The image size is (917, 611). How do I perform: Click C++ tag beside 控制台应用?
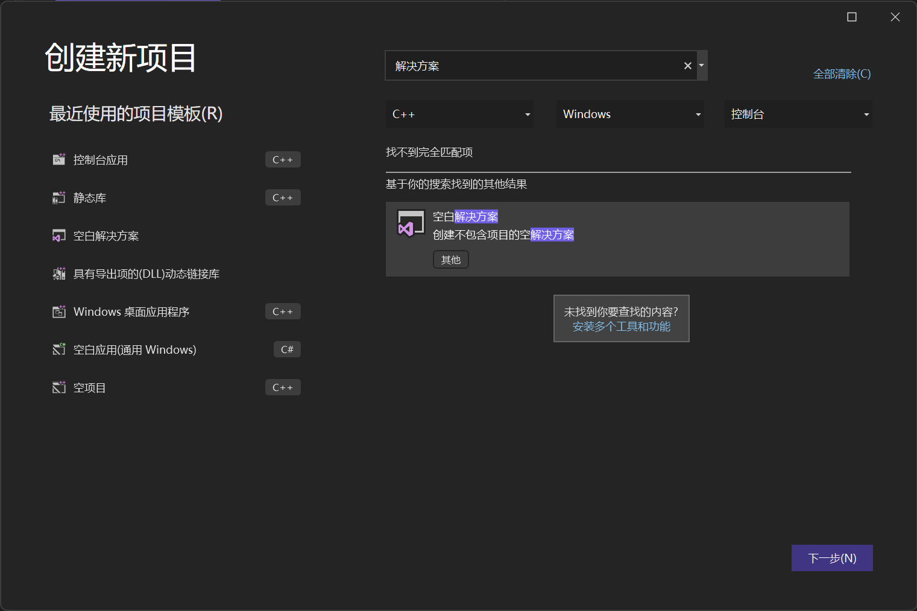pos(283,160)
